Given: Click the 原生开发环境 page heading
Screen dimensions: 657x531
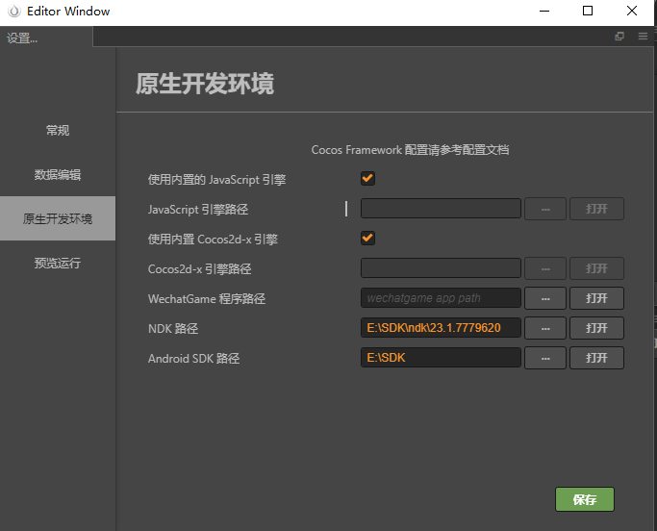Looking at the screenshot, I should [x=205, y=84].
